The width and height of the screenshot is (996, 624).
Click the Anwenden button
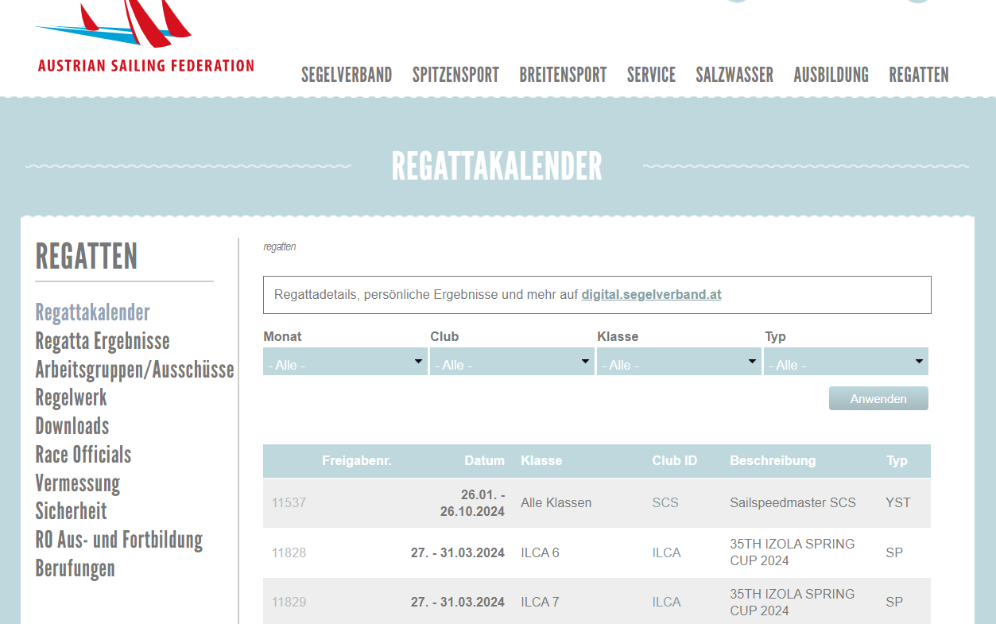click(x=878, y=398)
